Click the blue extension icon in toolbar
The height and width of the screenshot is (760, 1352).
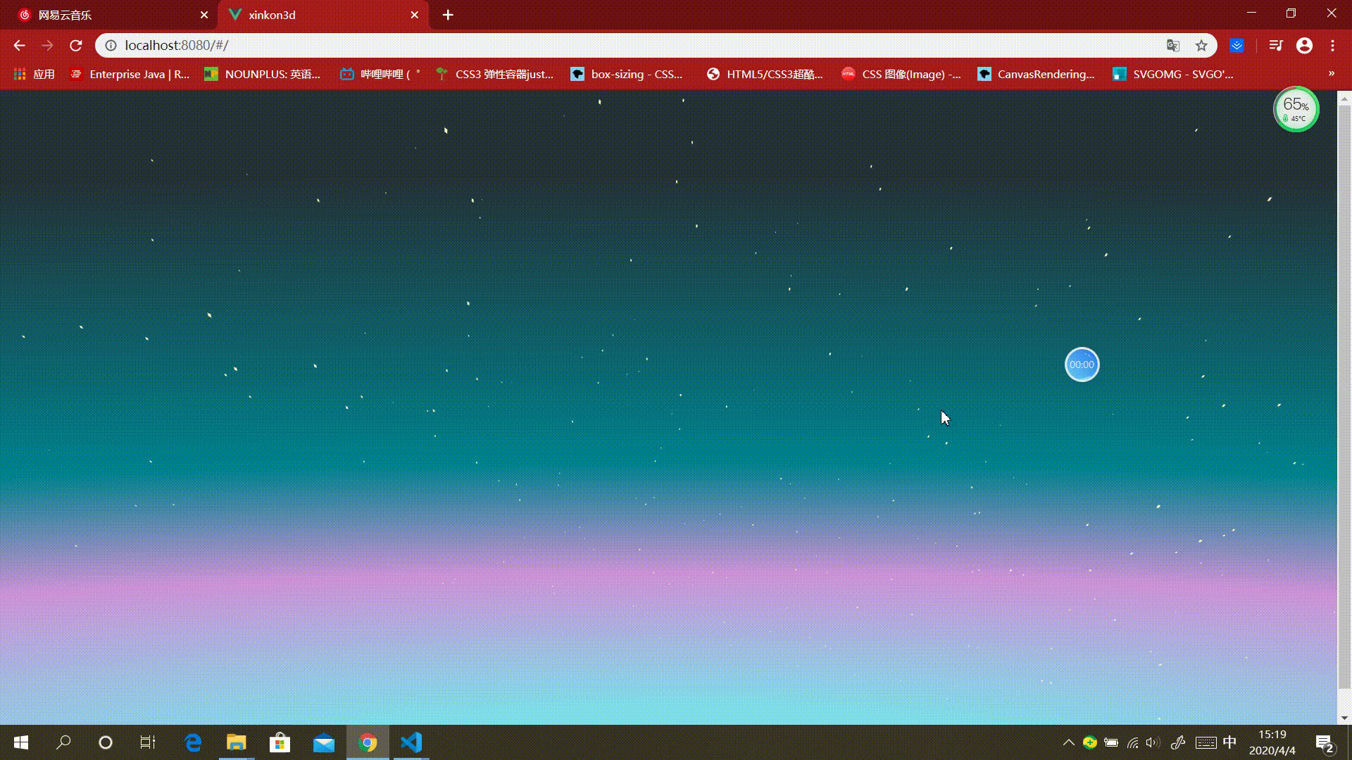1237,46
